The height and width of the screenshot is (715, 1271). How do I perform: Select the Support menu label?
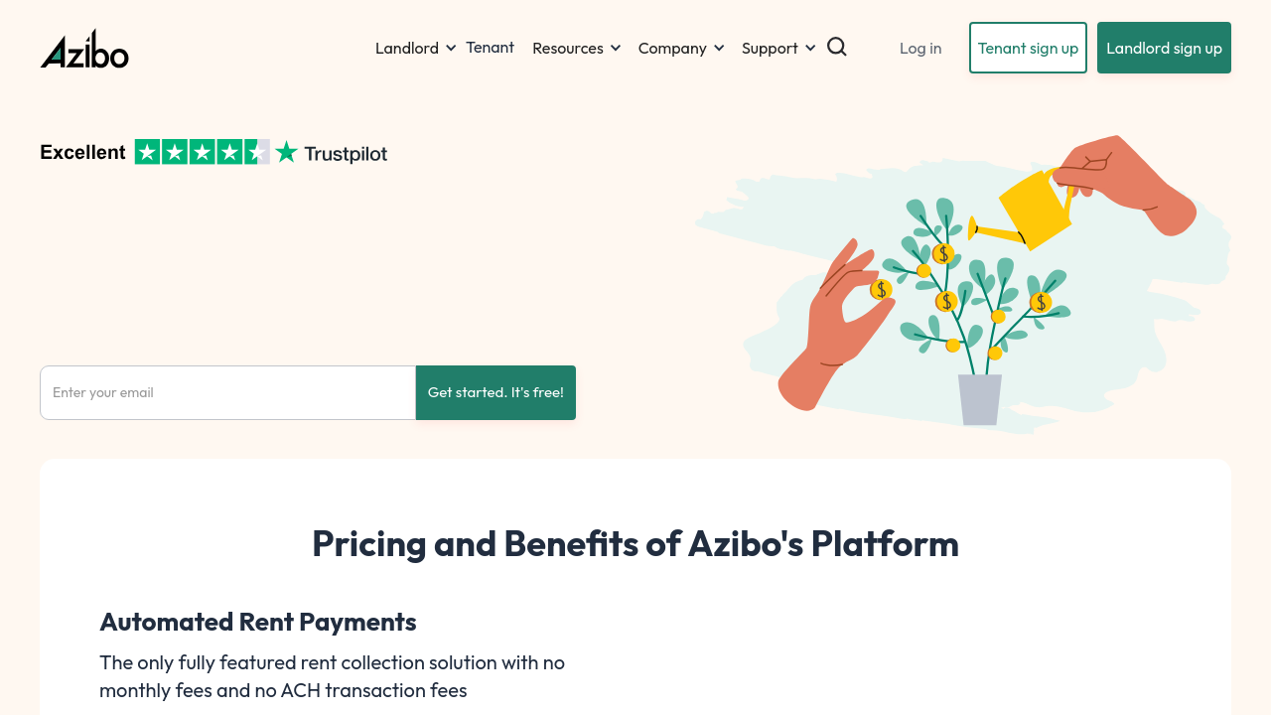coord(770,48)
